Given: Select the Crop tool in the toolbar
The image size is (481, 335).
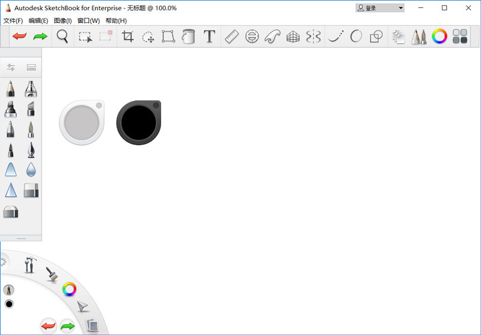Looking at the screenshot, I should point(127,37).
